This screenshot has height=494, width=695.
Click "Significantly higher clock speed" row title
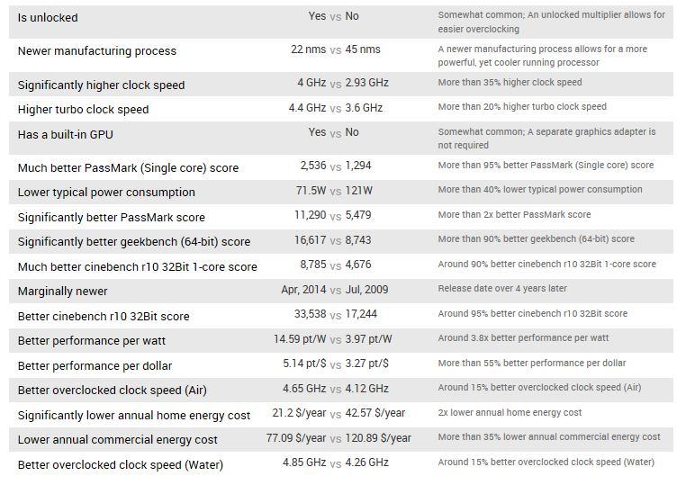click(101, 85)
